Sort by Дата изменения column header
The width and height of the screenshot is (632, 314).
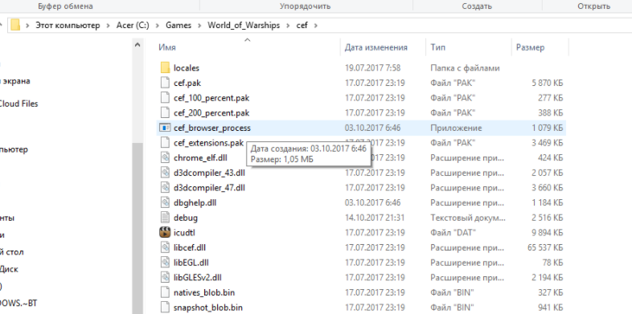(376, 47)
